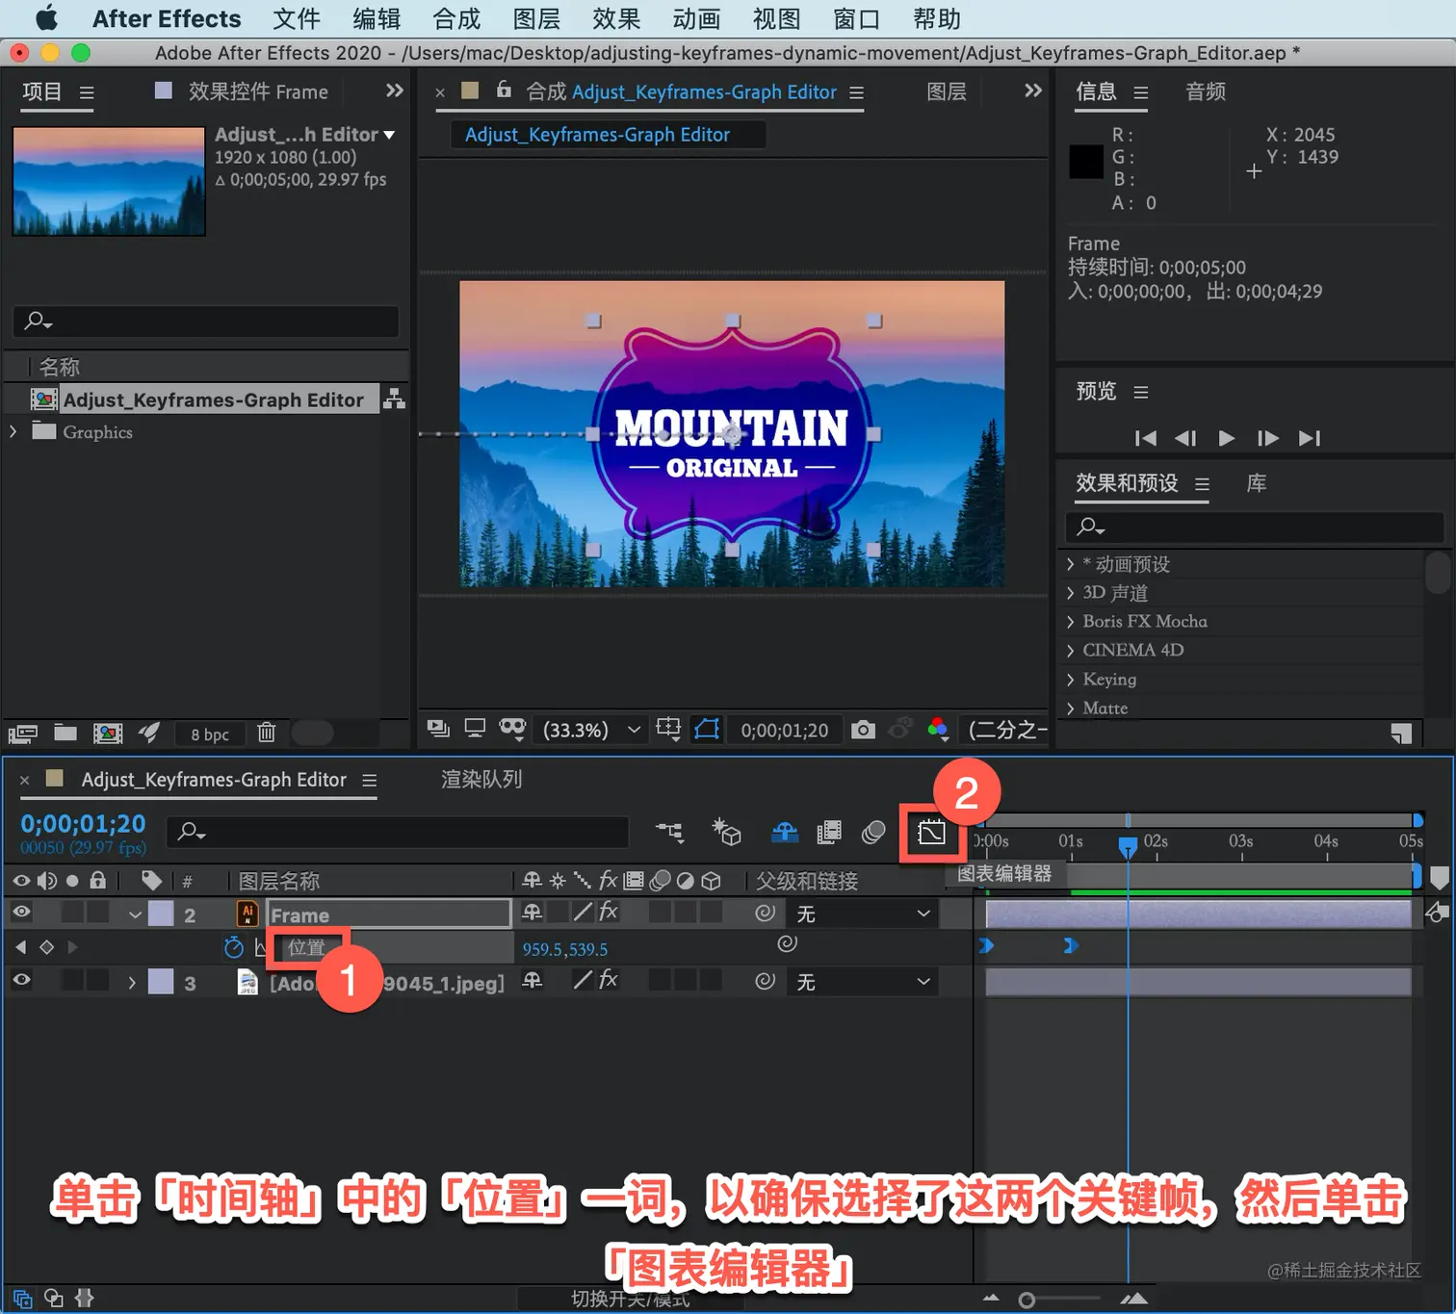Enable the Frame Blending icon in the timeline
Image resolution: width=1456 pixels, height=1314 pixels.
coord(829,832)
